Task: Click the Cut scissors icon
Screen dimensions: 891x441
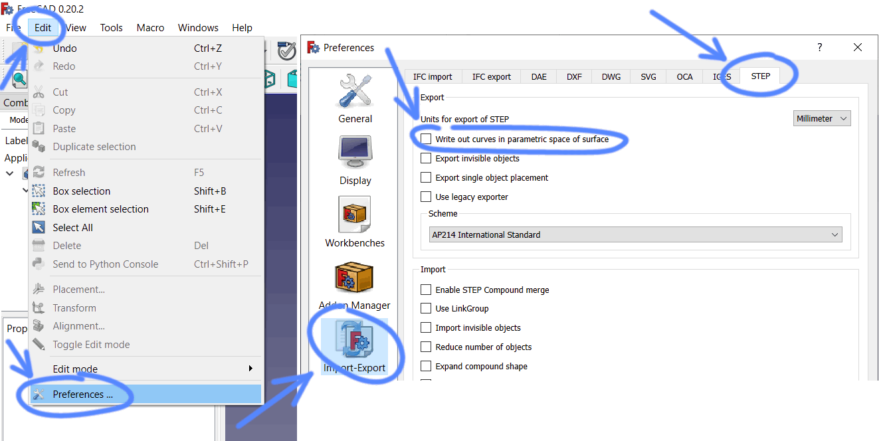Action: 39,92
